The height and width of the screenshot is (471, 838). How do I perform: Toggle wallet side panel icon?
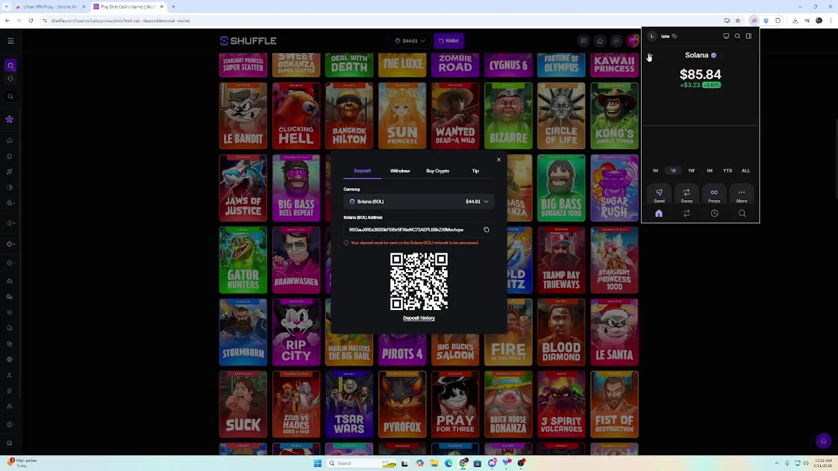tap(749, 36)
